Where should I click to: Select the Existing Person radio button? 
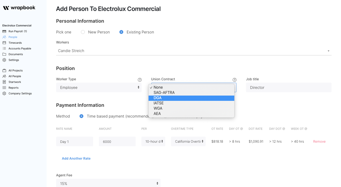[x=121, y=32]
